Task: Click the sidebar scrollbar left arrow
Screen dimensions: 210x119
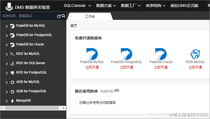Action: (x=2, y=108)
